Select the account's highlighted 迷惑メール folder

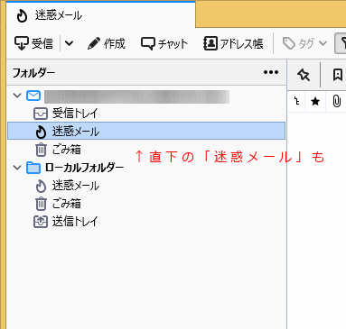tap(146, 131)
